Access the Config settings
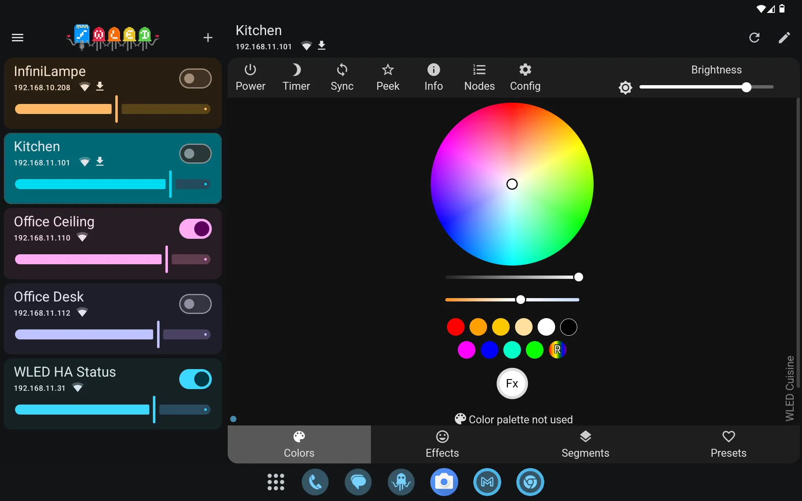The height and width of the screenshot is (501, 802). (525, 77)
